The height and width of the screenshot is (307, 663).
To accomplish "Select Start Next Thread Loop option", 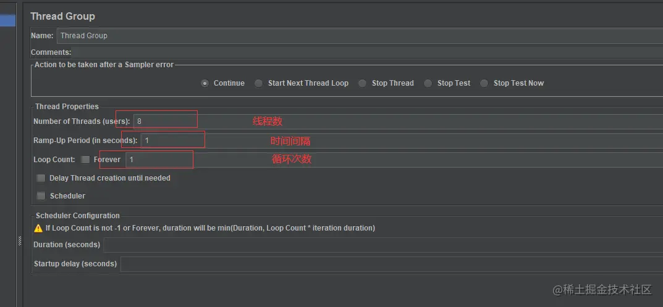I will point(259,83).
